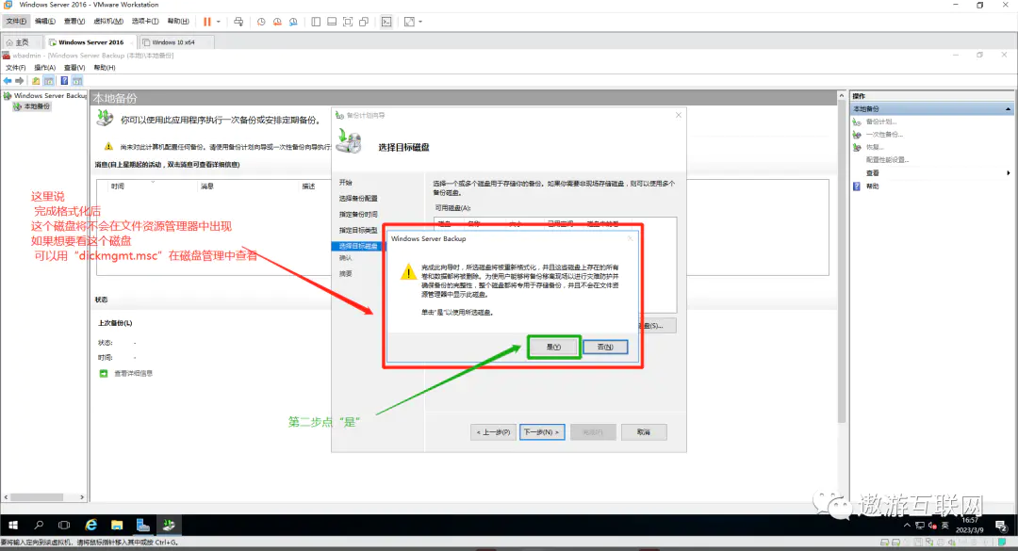
Task: Open VMware 帮助(H) menu
Action: pyautogui.click(x=178, y=22)
